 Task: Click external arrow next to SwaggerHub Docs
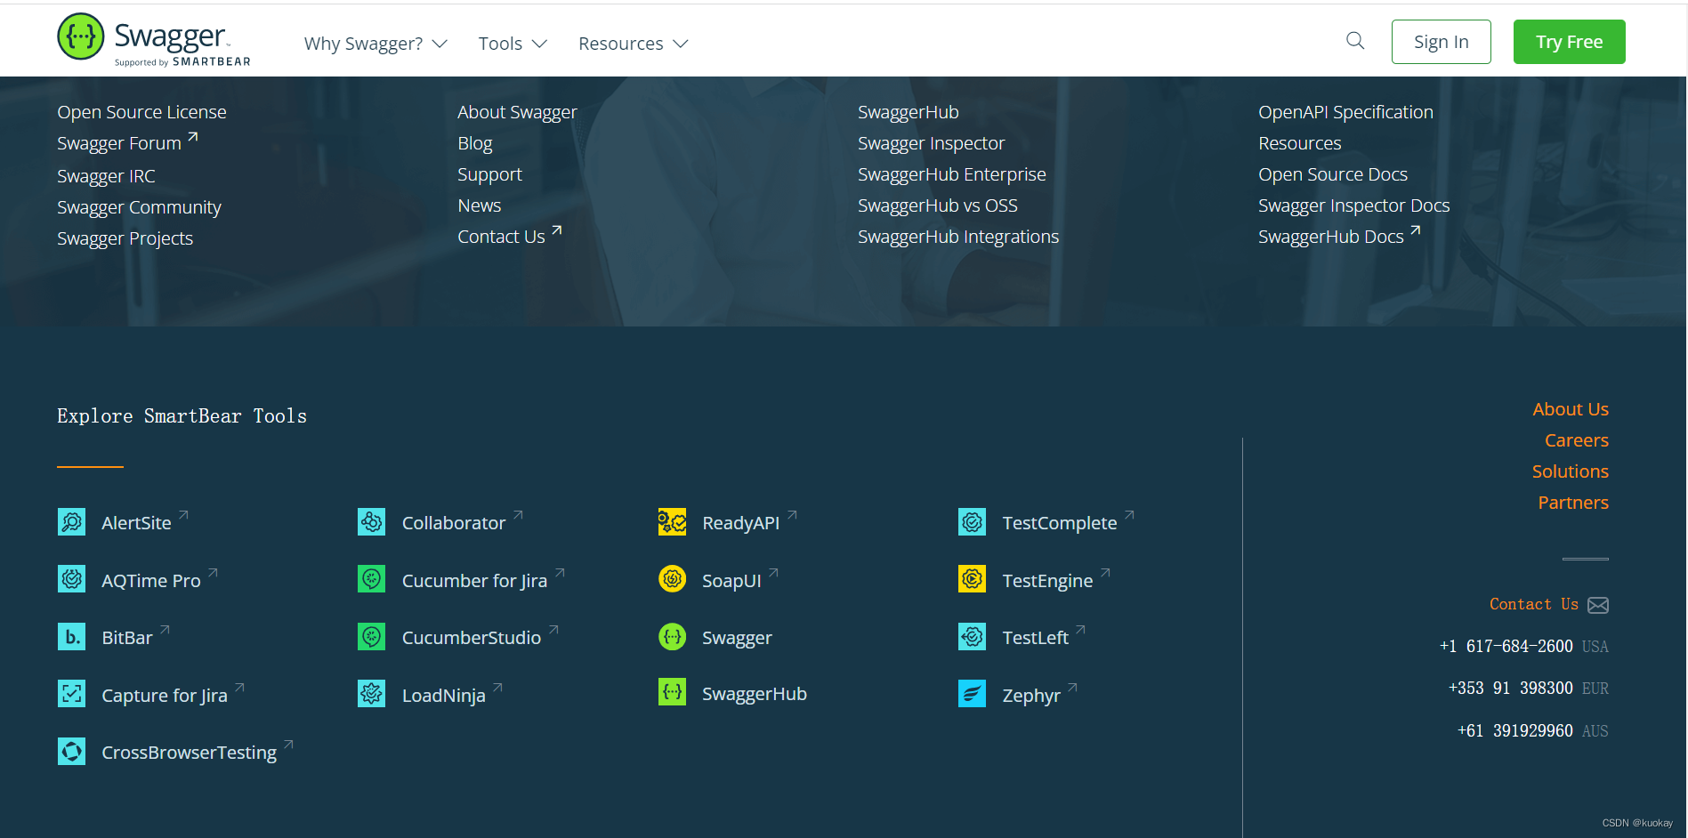click(1416, 230)
